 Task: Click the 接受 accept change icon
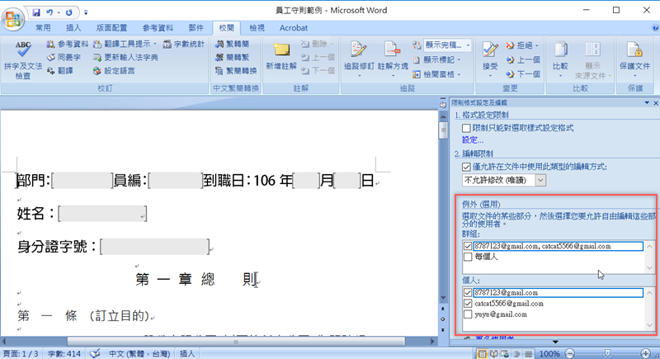point(490,49)
